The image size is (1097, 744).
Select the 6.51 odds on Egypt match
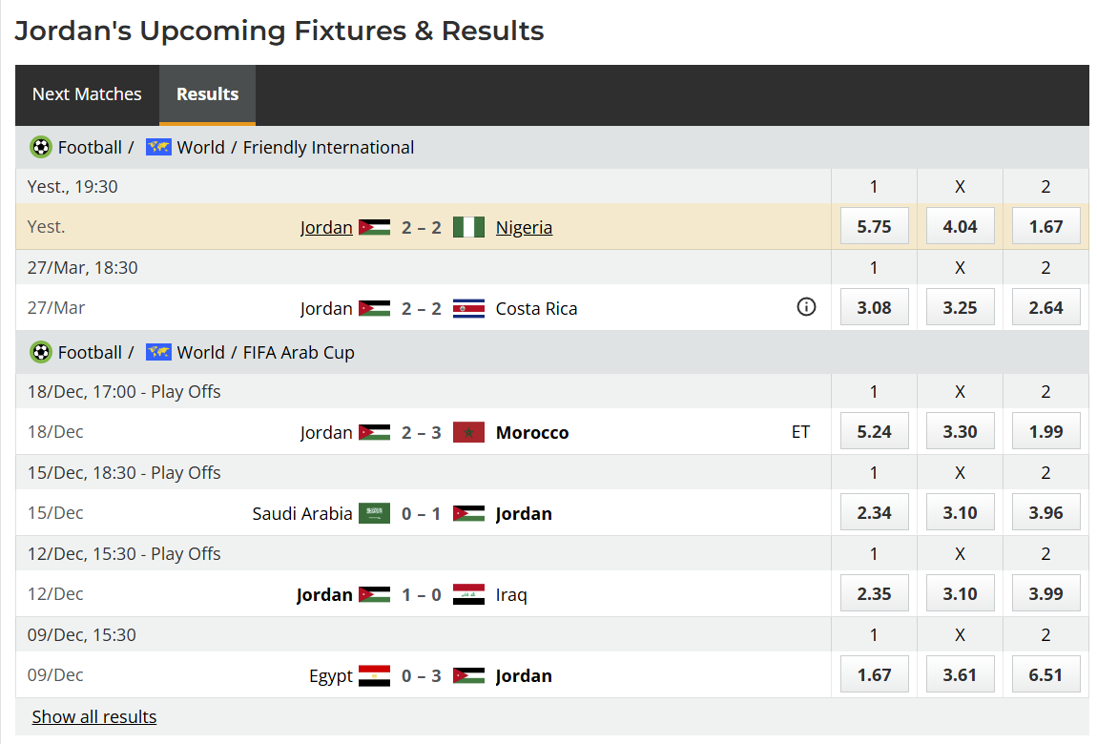[1045, 675]
